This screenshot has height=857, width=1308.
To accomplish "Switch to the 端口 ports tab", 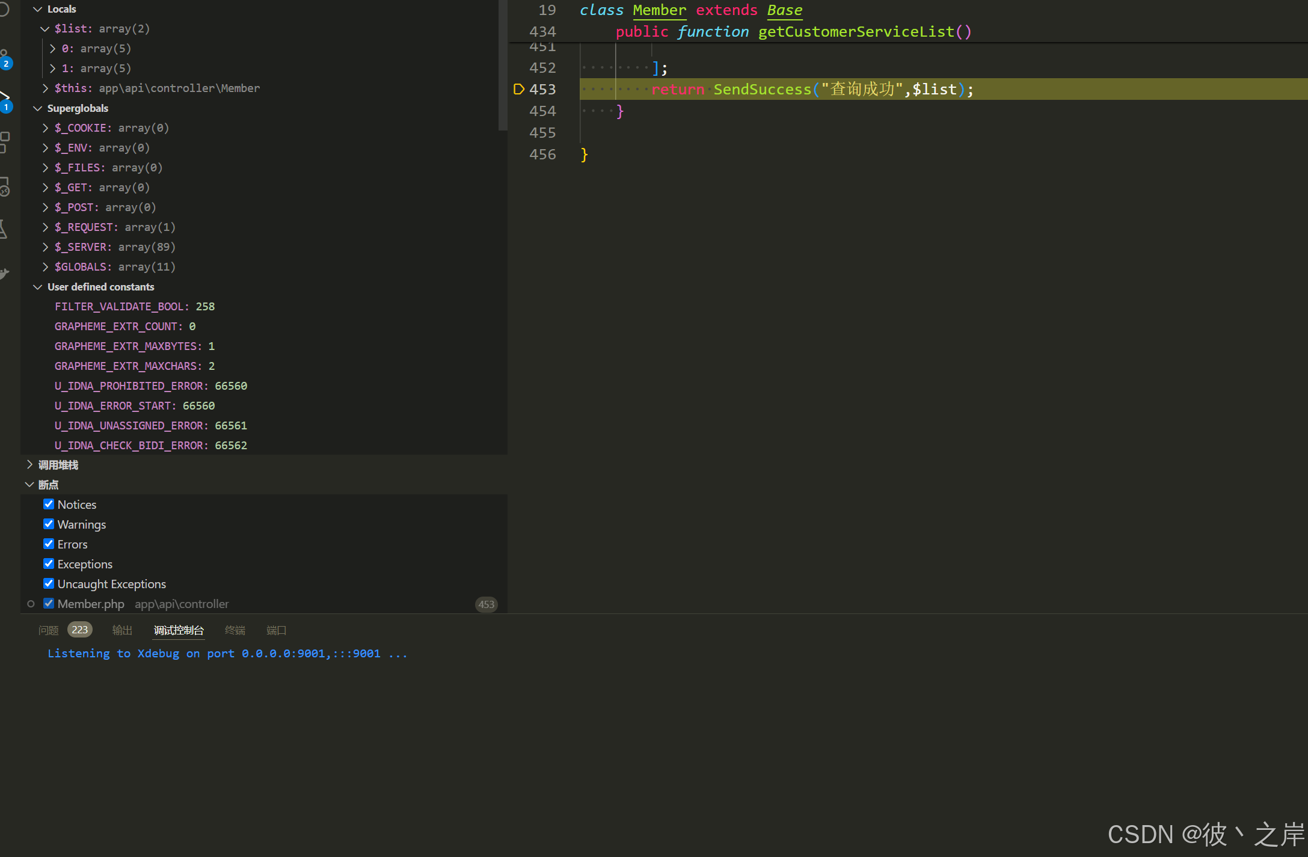I will [277, 630].
